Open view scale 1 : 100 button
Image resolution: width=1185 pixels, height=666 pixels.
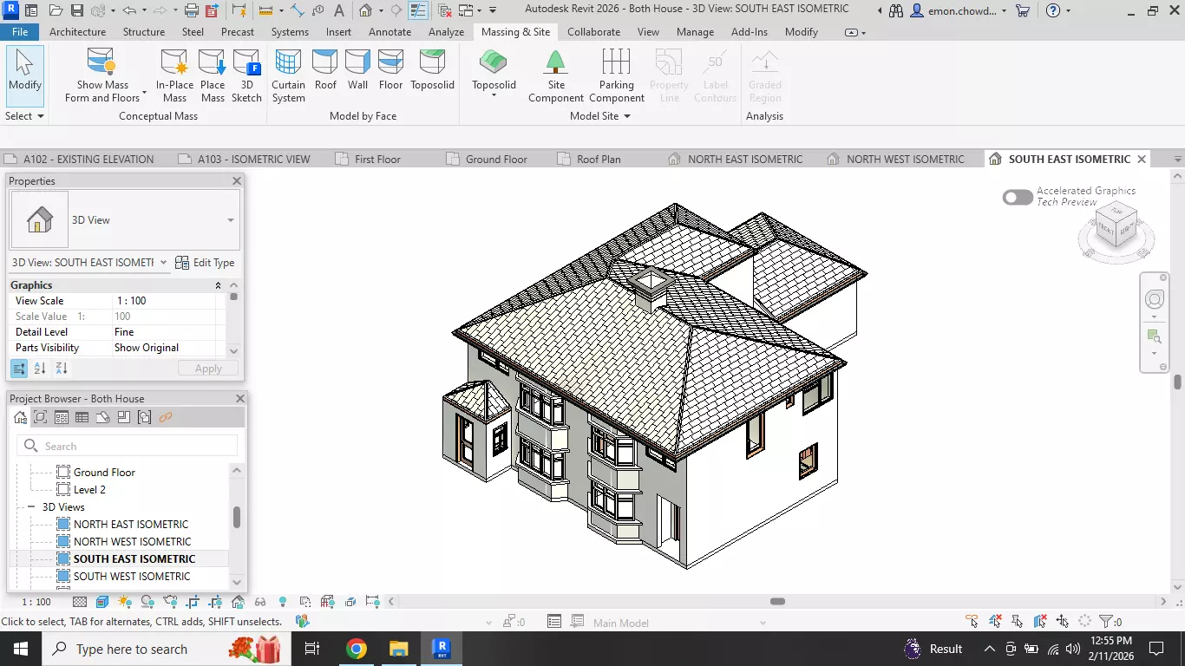click(36, 602)
